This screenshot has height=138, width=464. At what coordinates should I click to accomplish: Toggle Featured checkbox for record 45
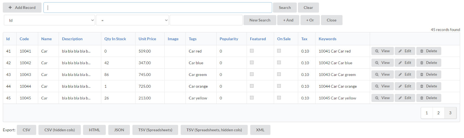pos(252,98)
